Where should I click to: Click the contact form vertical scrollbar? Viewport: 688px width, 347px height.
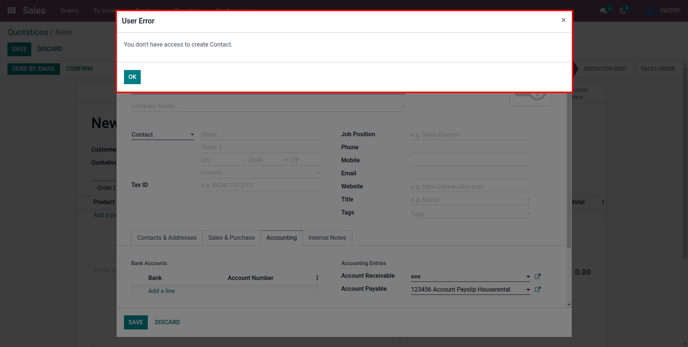tap(569, 170)
